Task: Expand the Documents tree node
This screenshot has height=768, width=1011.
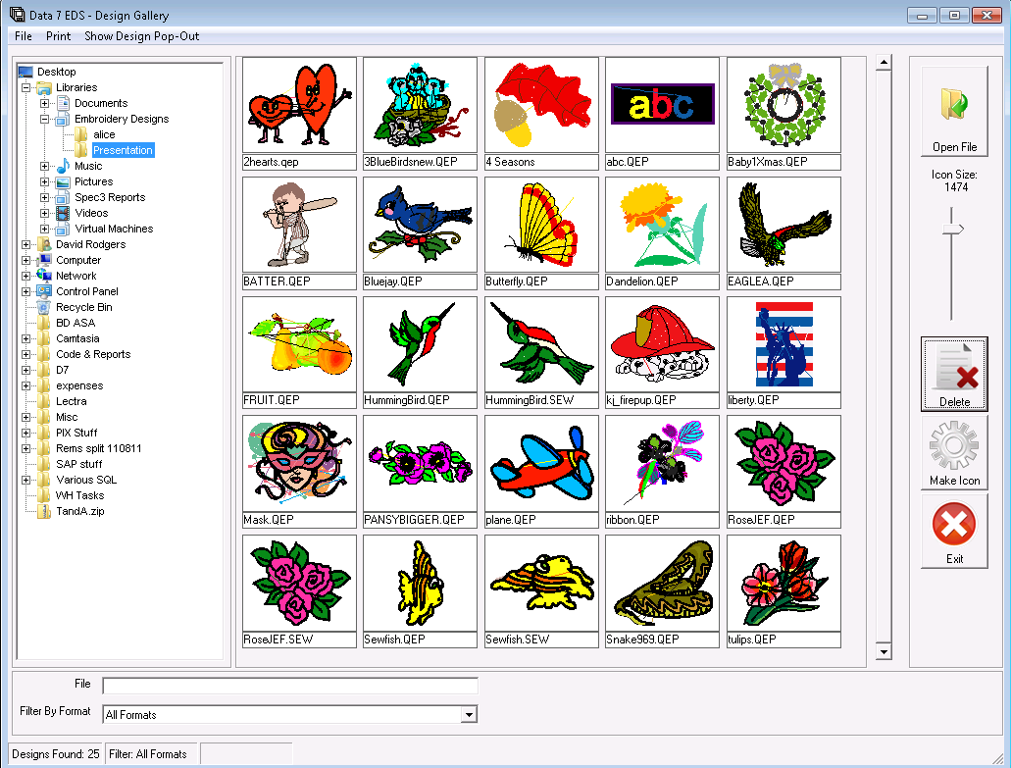Action: coord(44,103)
